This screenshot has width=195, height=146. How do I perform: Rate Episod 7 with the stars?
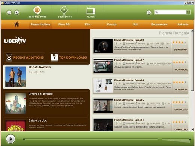(180, 62)
